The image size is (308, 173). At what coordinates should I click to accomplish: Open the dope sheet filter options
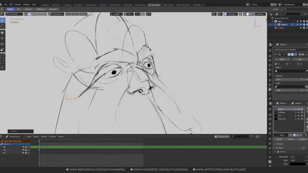click(x=252, y=136)
